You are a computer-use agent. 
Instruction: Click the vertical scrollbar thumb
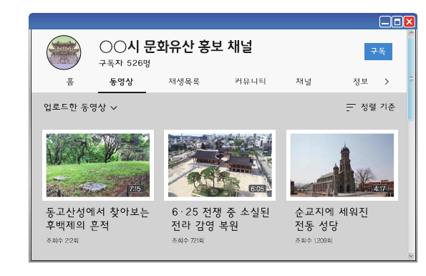pos(411,79)
